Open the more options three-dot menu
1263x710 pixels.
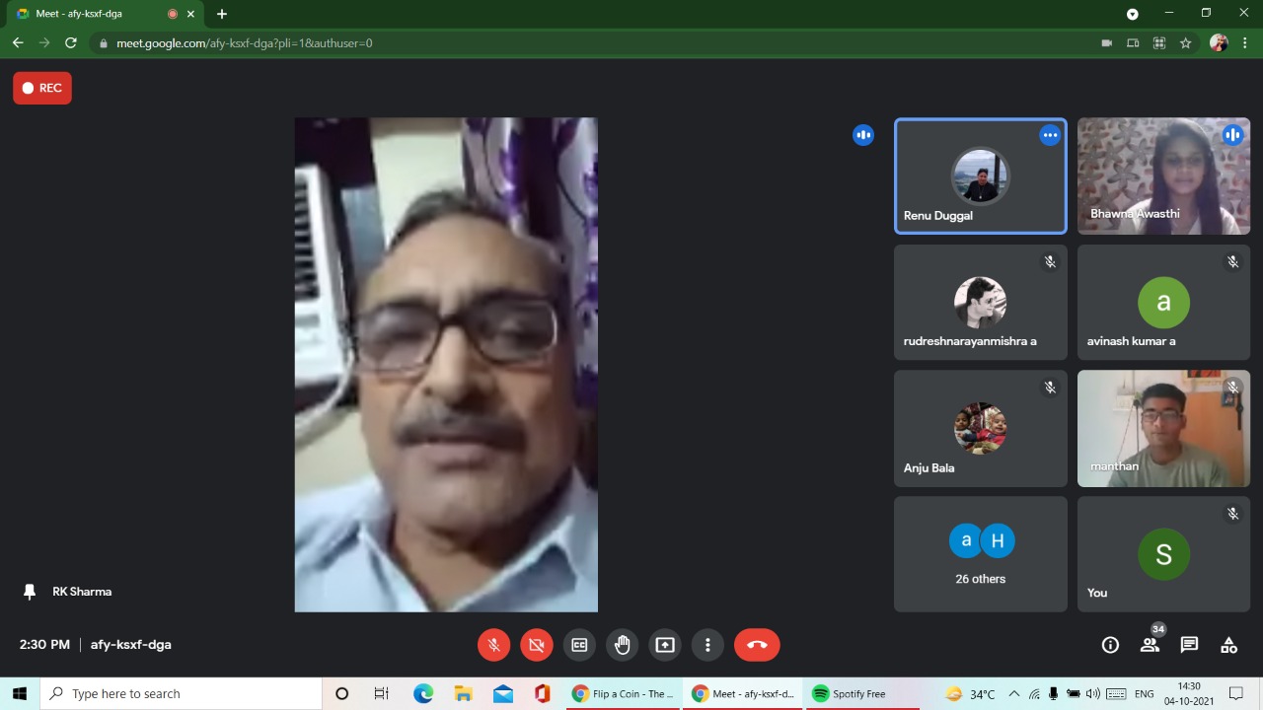coord(707,645)
